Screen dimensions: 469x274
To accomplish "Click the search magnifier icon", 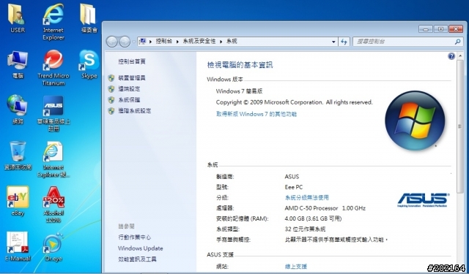I will click(x=457, y=42).
